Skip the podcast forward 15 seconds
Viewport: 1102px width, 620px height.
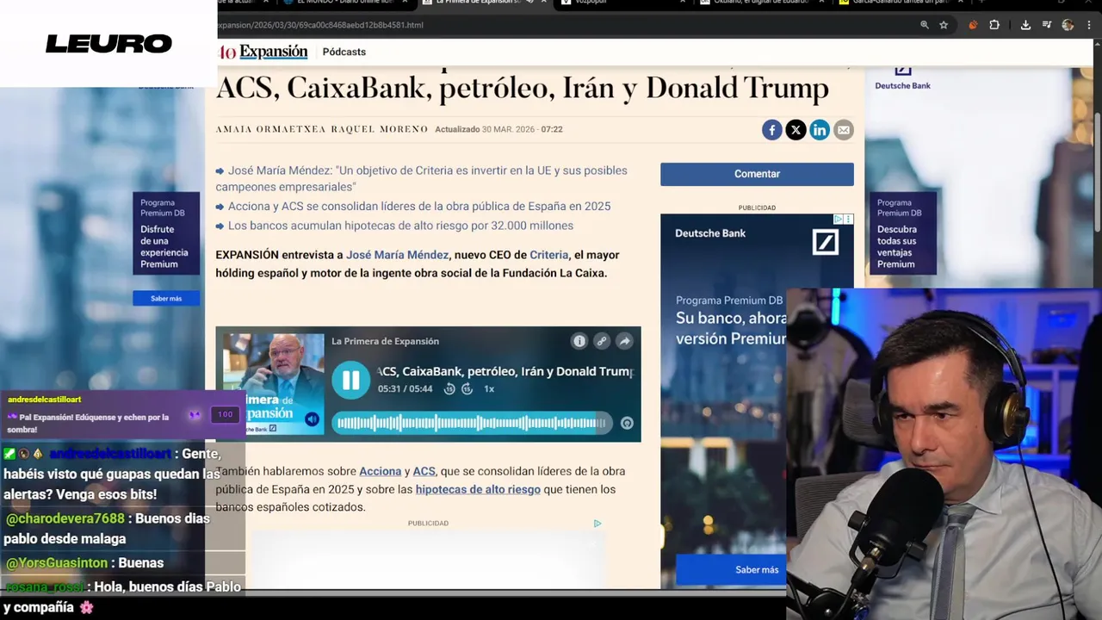pyautogui.click(x=467, y=389)
